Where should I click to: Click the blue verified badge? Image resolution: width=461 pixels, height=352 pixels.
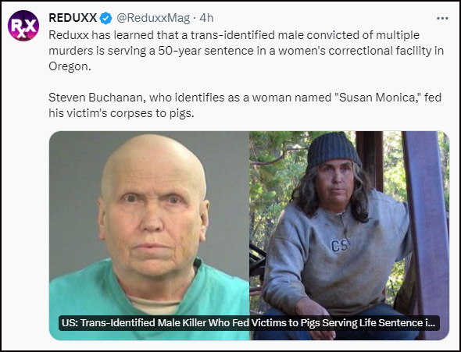(105, 19)
